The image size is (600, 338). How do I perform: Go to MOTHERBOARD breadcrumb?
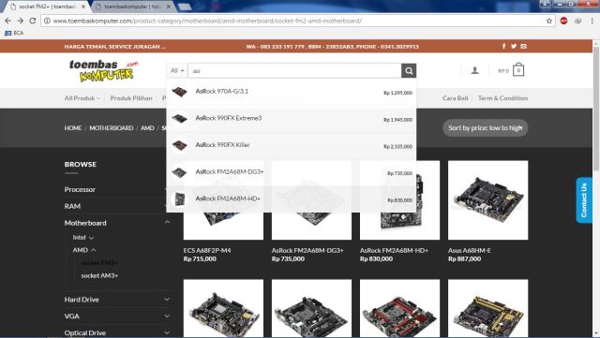point(112,128)
